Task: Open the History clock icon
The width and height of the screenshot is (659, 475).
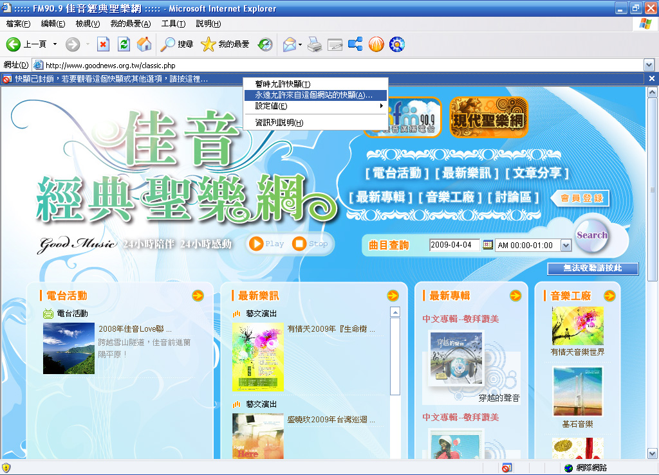Action: coord(265,44)
